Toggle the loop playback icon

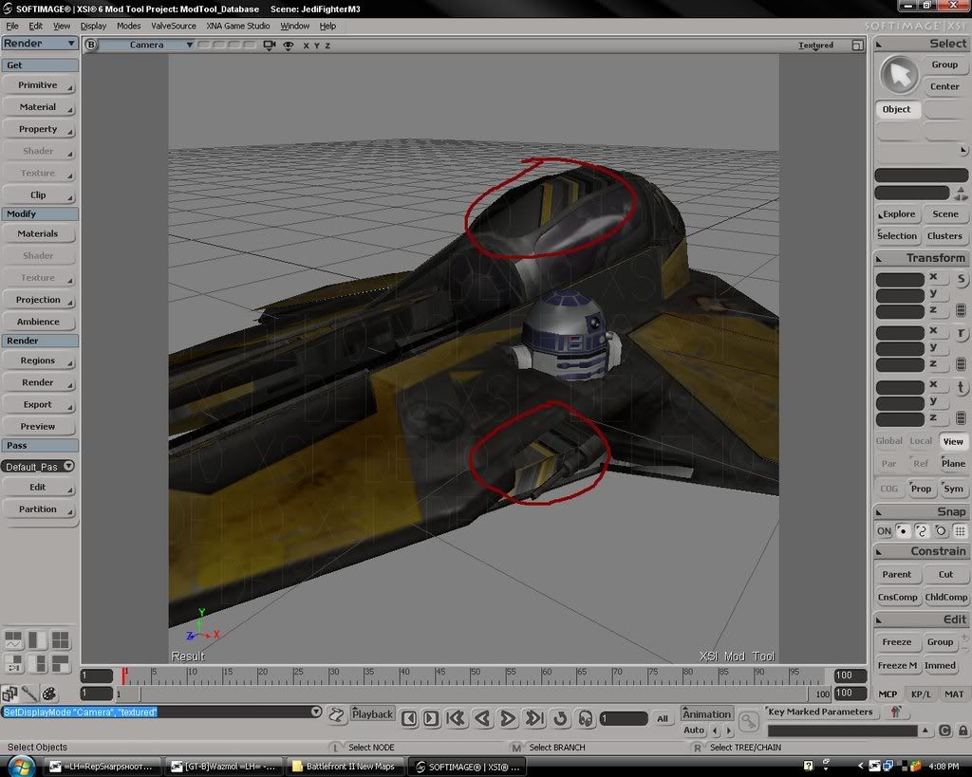[560, 719]
